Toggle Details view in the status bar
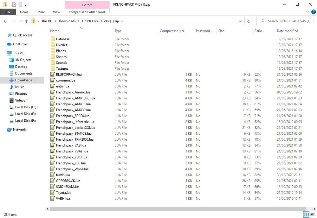Screen dimensions: 317x218 (x=306, y=214)
